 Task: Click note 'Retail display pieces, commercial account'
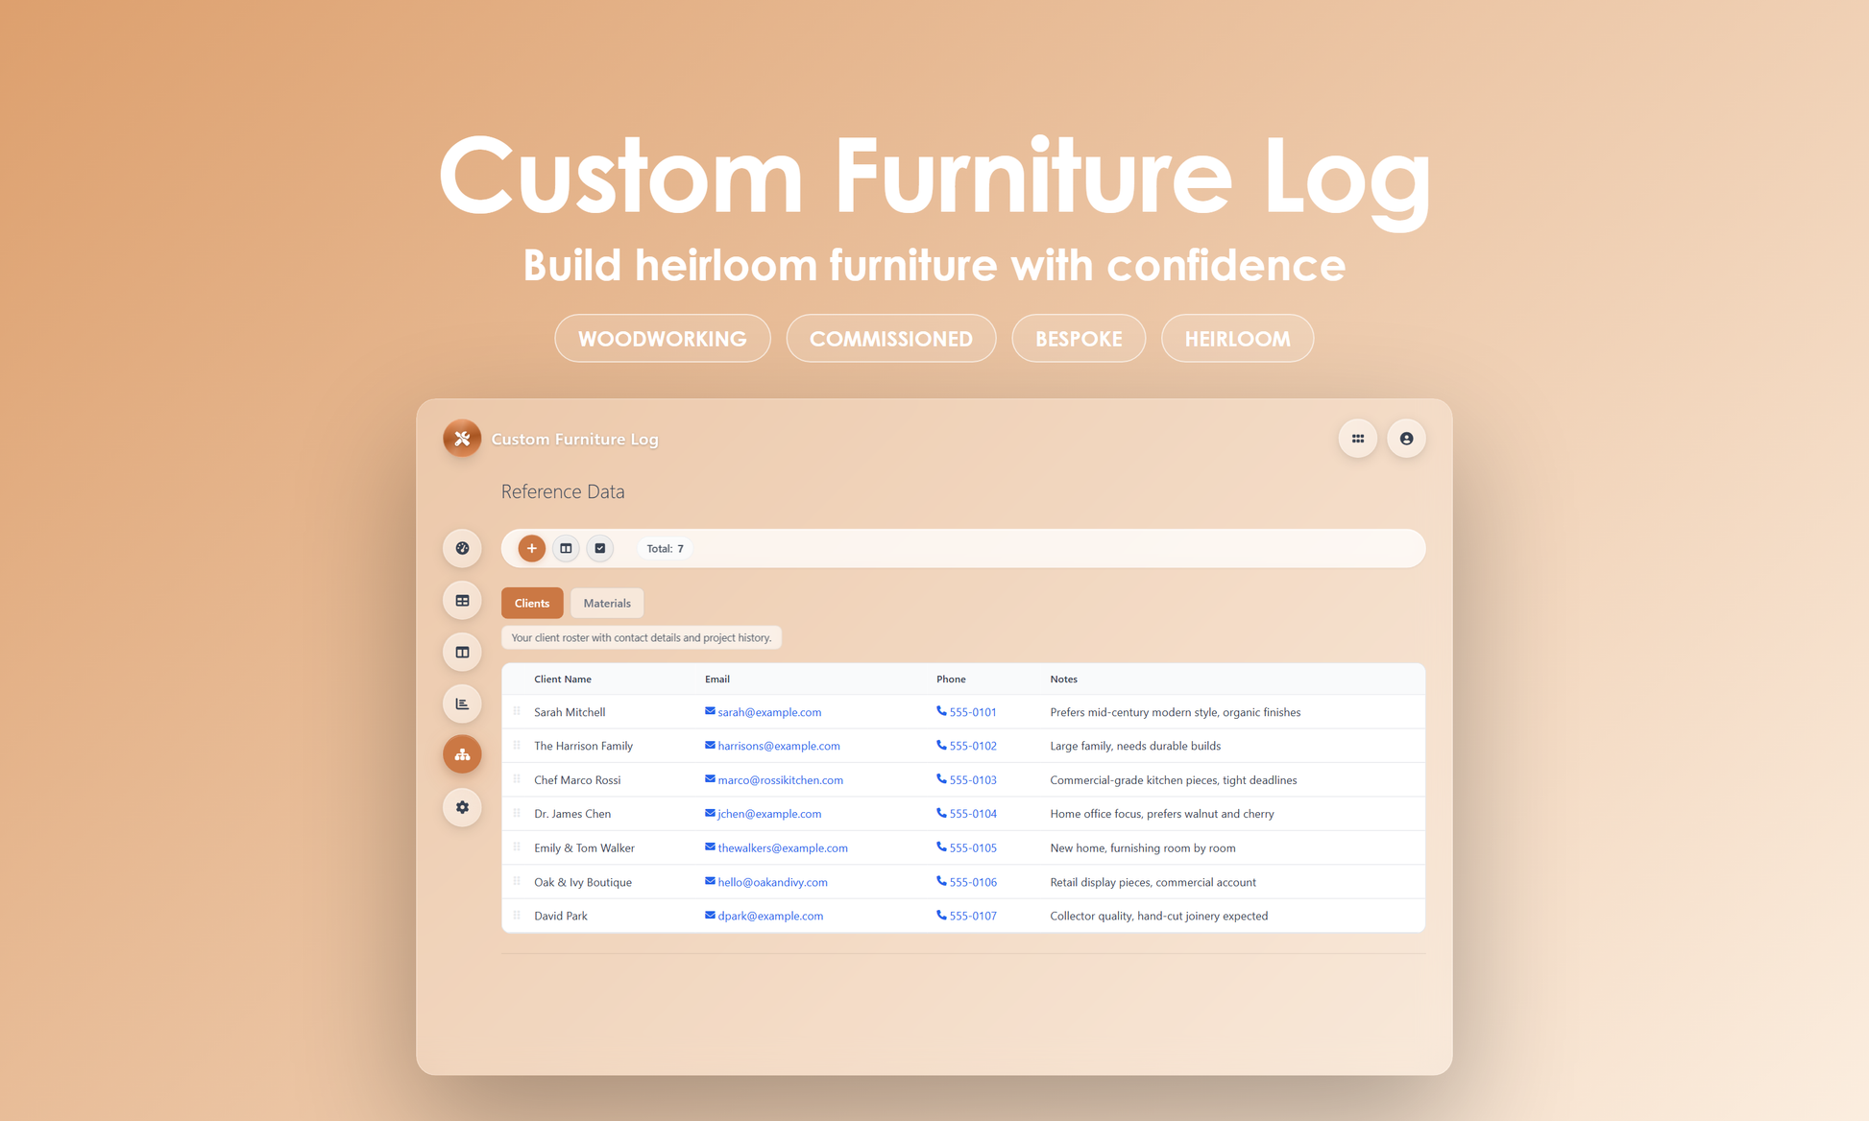point(1153,882)
